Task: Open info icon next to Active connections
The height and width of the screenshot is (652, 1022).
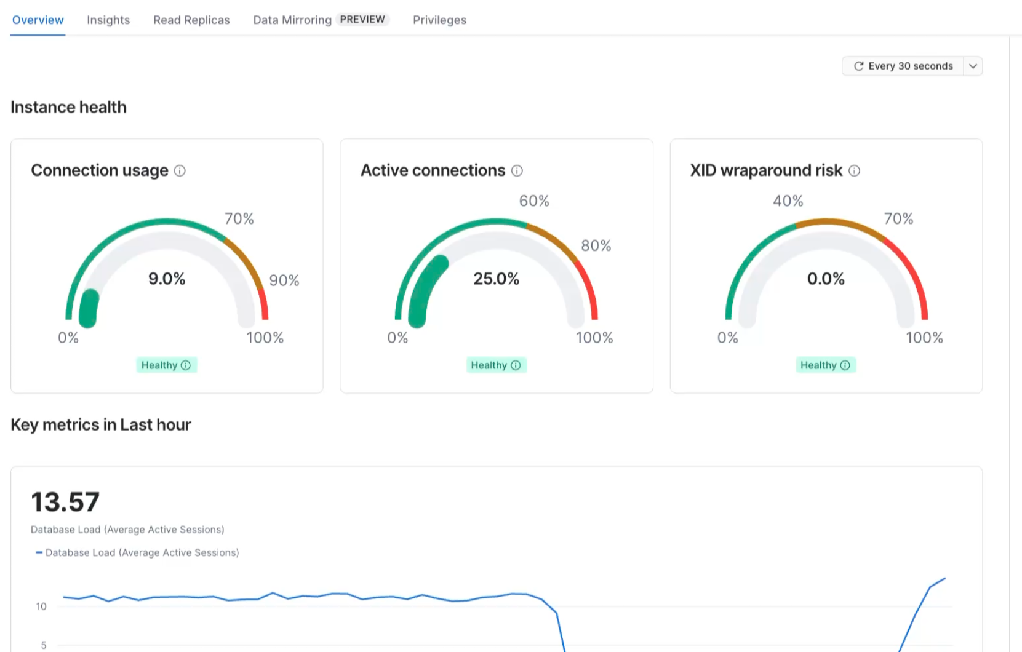Action: pos(517,171)
